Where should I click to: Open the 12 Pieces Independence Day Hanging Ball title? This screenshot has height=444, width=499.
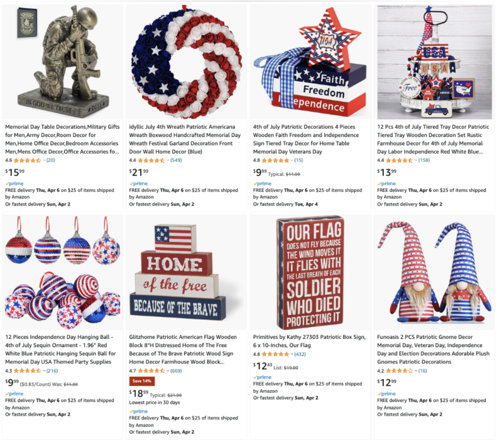[61, 349]
